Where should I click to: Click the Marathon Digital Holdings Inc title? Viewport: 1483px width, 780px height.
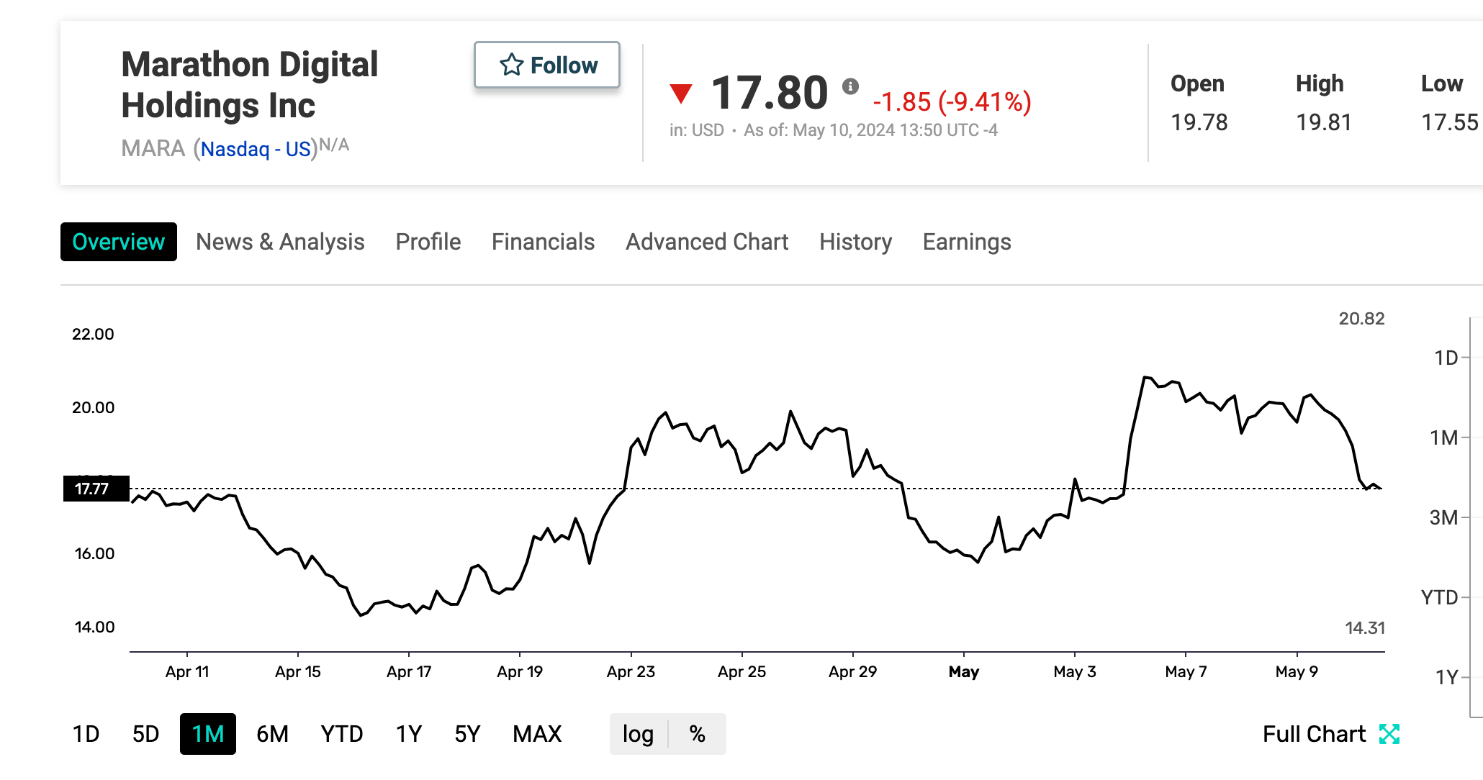coord(249,85)
